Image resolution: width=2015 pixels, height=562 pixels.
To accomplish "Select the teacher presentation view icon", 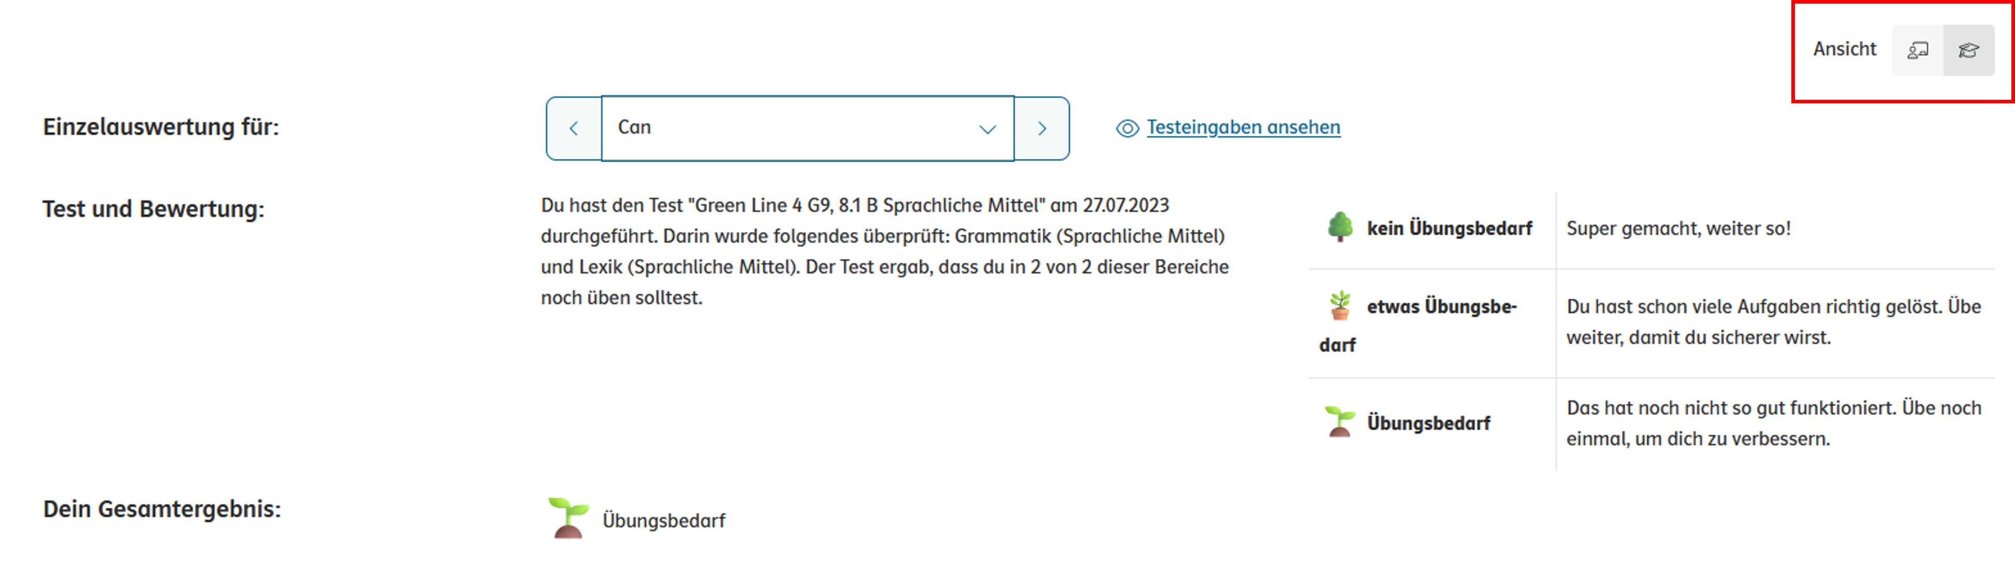I will point(1917,49).
